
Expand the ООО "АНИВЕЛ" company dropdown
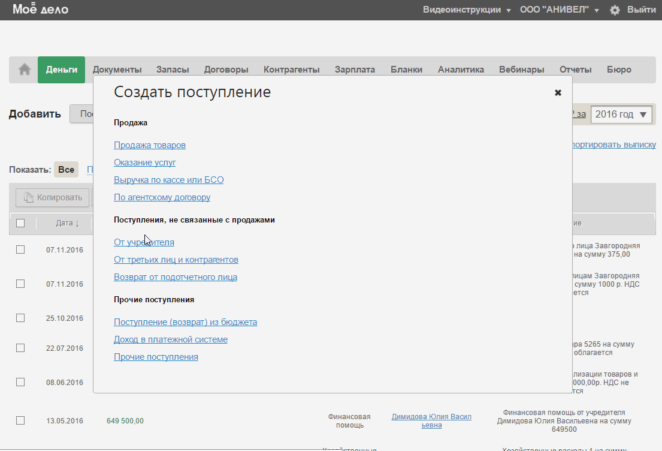point(559,10)
